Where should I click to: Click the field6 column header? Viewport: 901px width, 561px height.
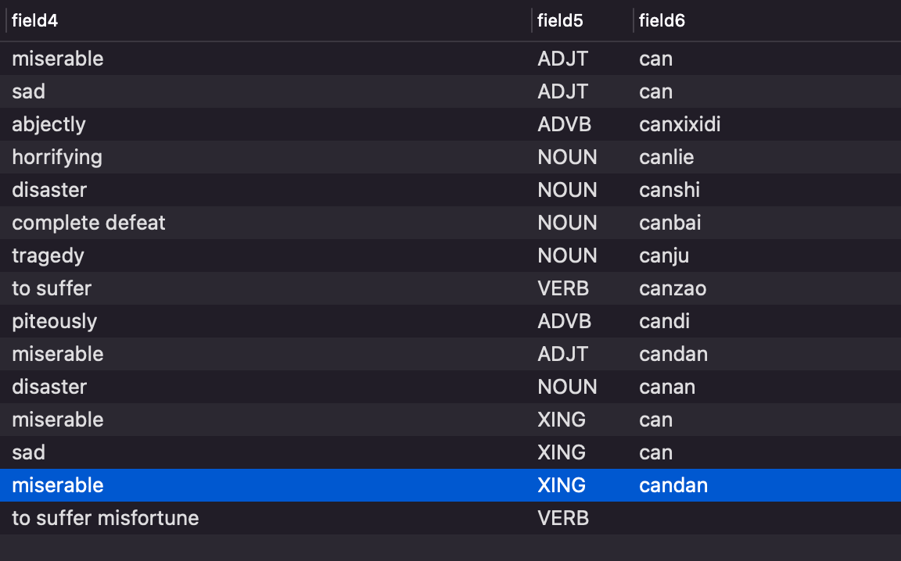[767, 20]
